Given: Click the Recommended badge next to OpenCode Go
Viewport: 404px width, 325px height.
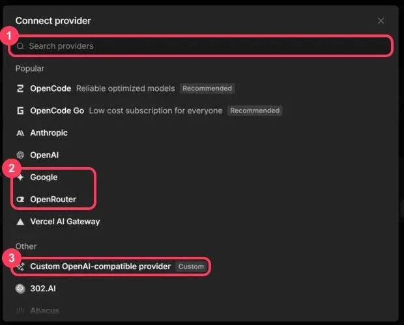Looking at the screenshot, I should point(255,110).
